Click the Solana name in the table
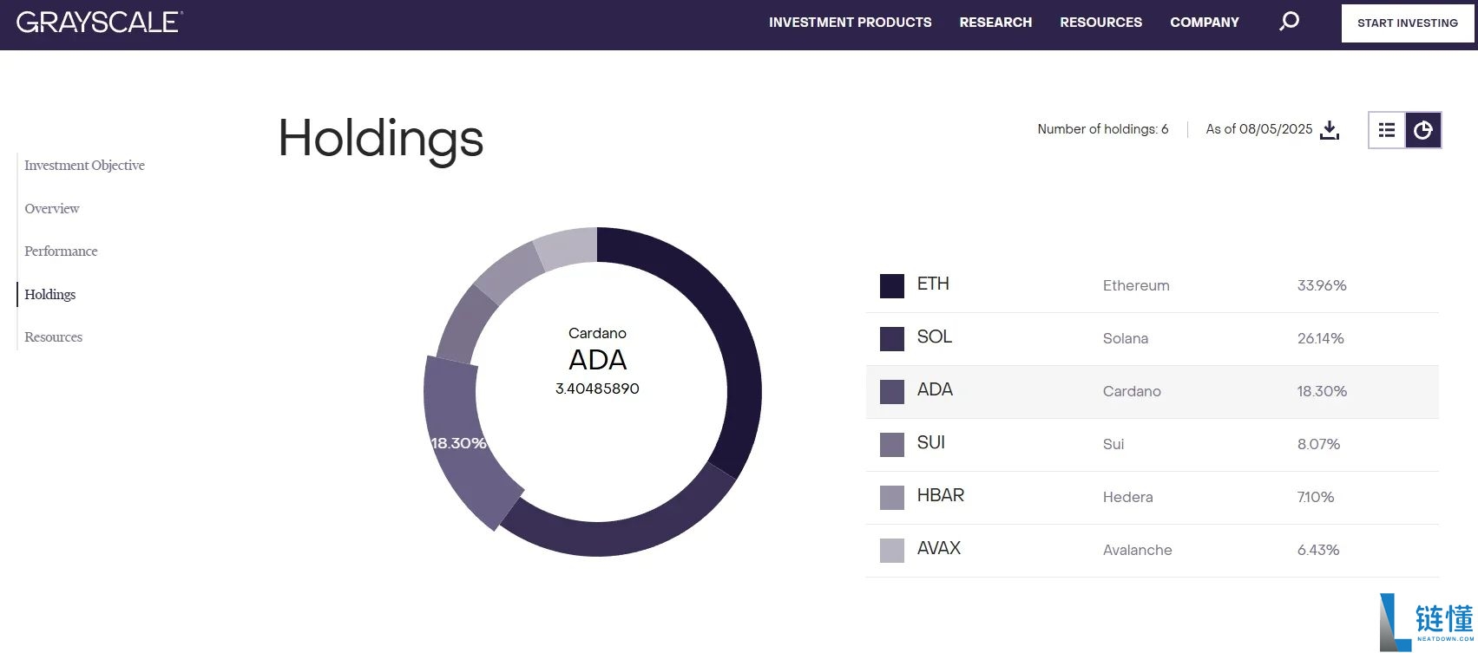This screenshot has width=1478, height=653. point(1126,338)
